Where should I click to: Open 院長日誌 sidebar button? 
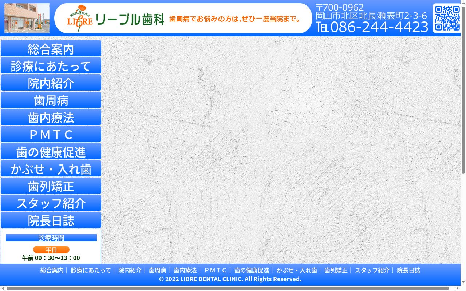pyautogui.click(x=51, y=220)
